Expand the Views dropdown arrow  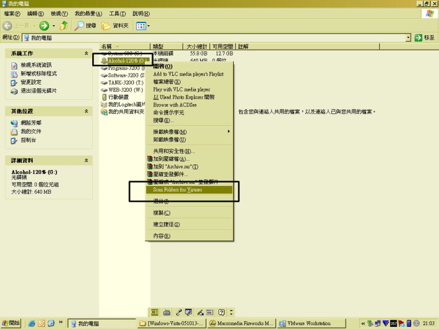click(x=148, y=26)
